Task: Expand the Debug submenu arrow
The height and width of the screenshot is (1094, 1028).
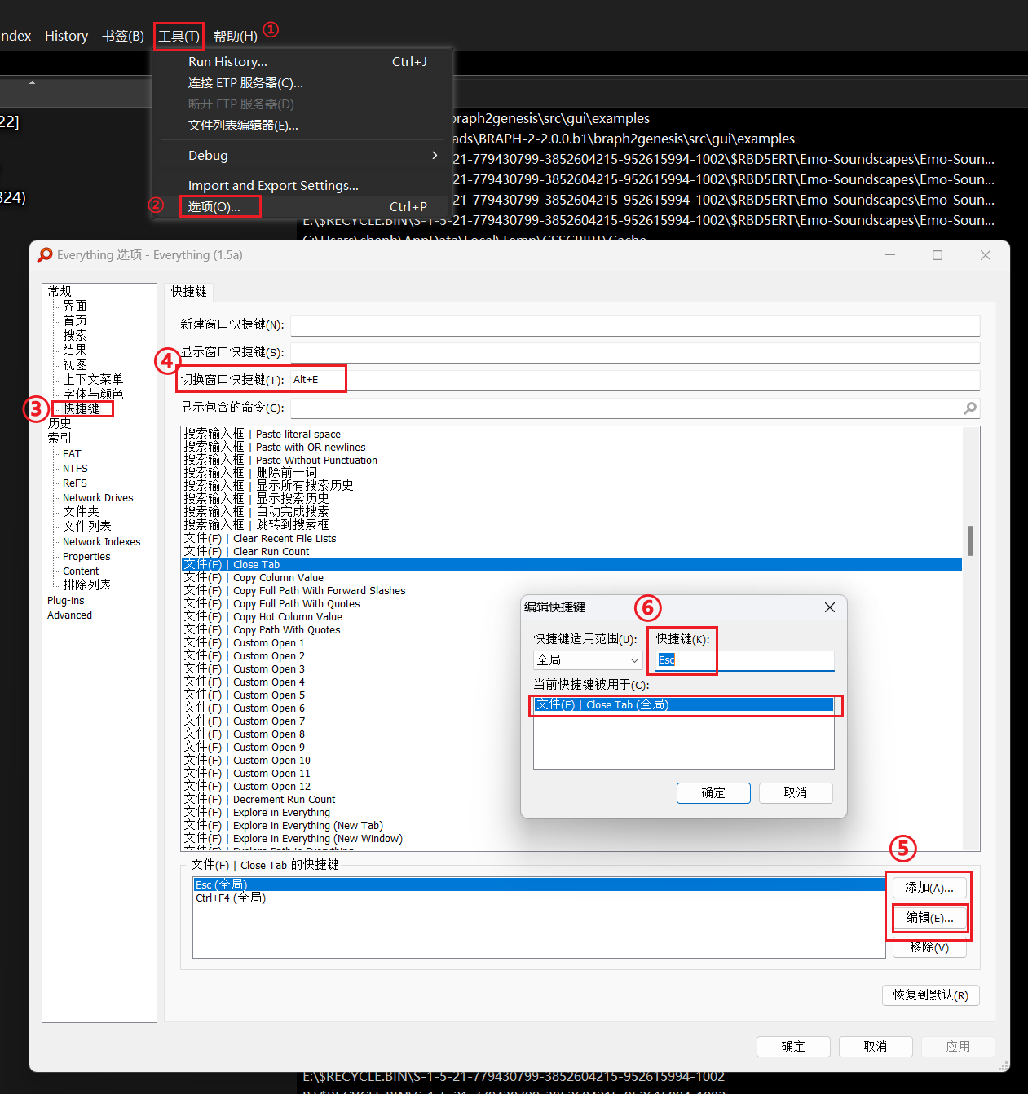Action: pyautogui.click(x=435, y=155)
